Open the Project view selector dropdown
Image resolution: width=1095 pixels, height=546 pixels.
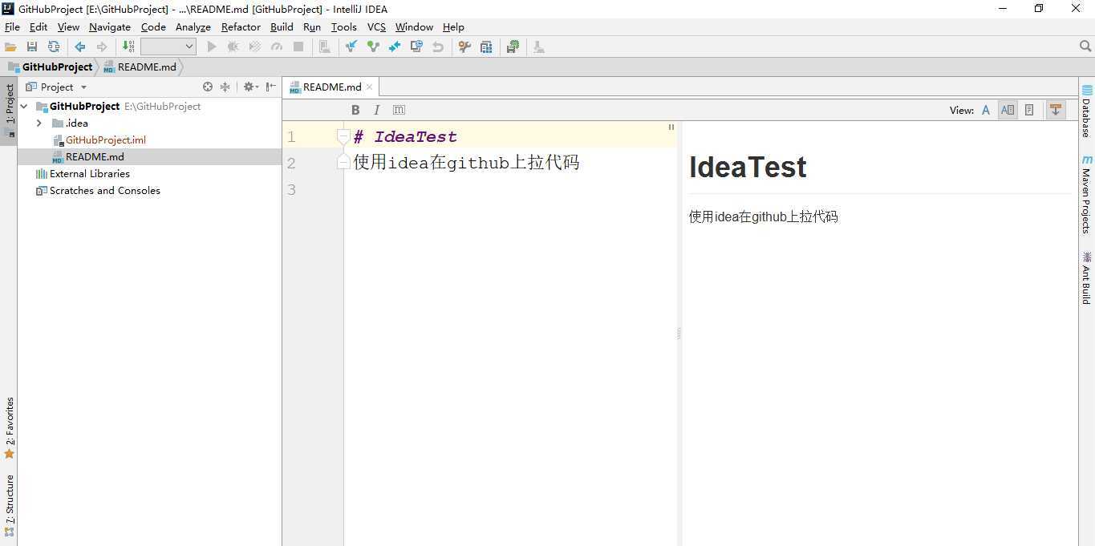pyautogui.click(x=56, y=87)
